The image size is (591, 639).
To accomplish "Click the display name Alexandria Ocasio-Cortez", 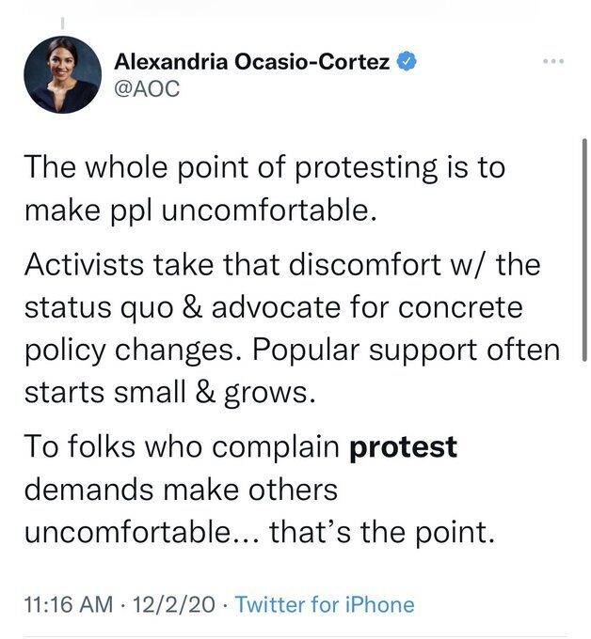I will pos(252,62).
